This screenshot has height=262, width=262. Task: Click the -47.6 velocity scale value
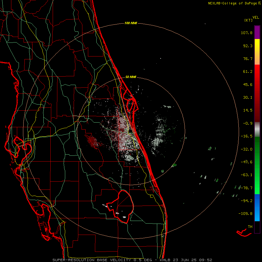coord(247,162)
